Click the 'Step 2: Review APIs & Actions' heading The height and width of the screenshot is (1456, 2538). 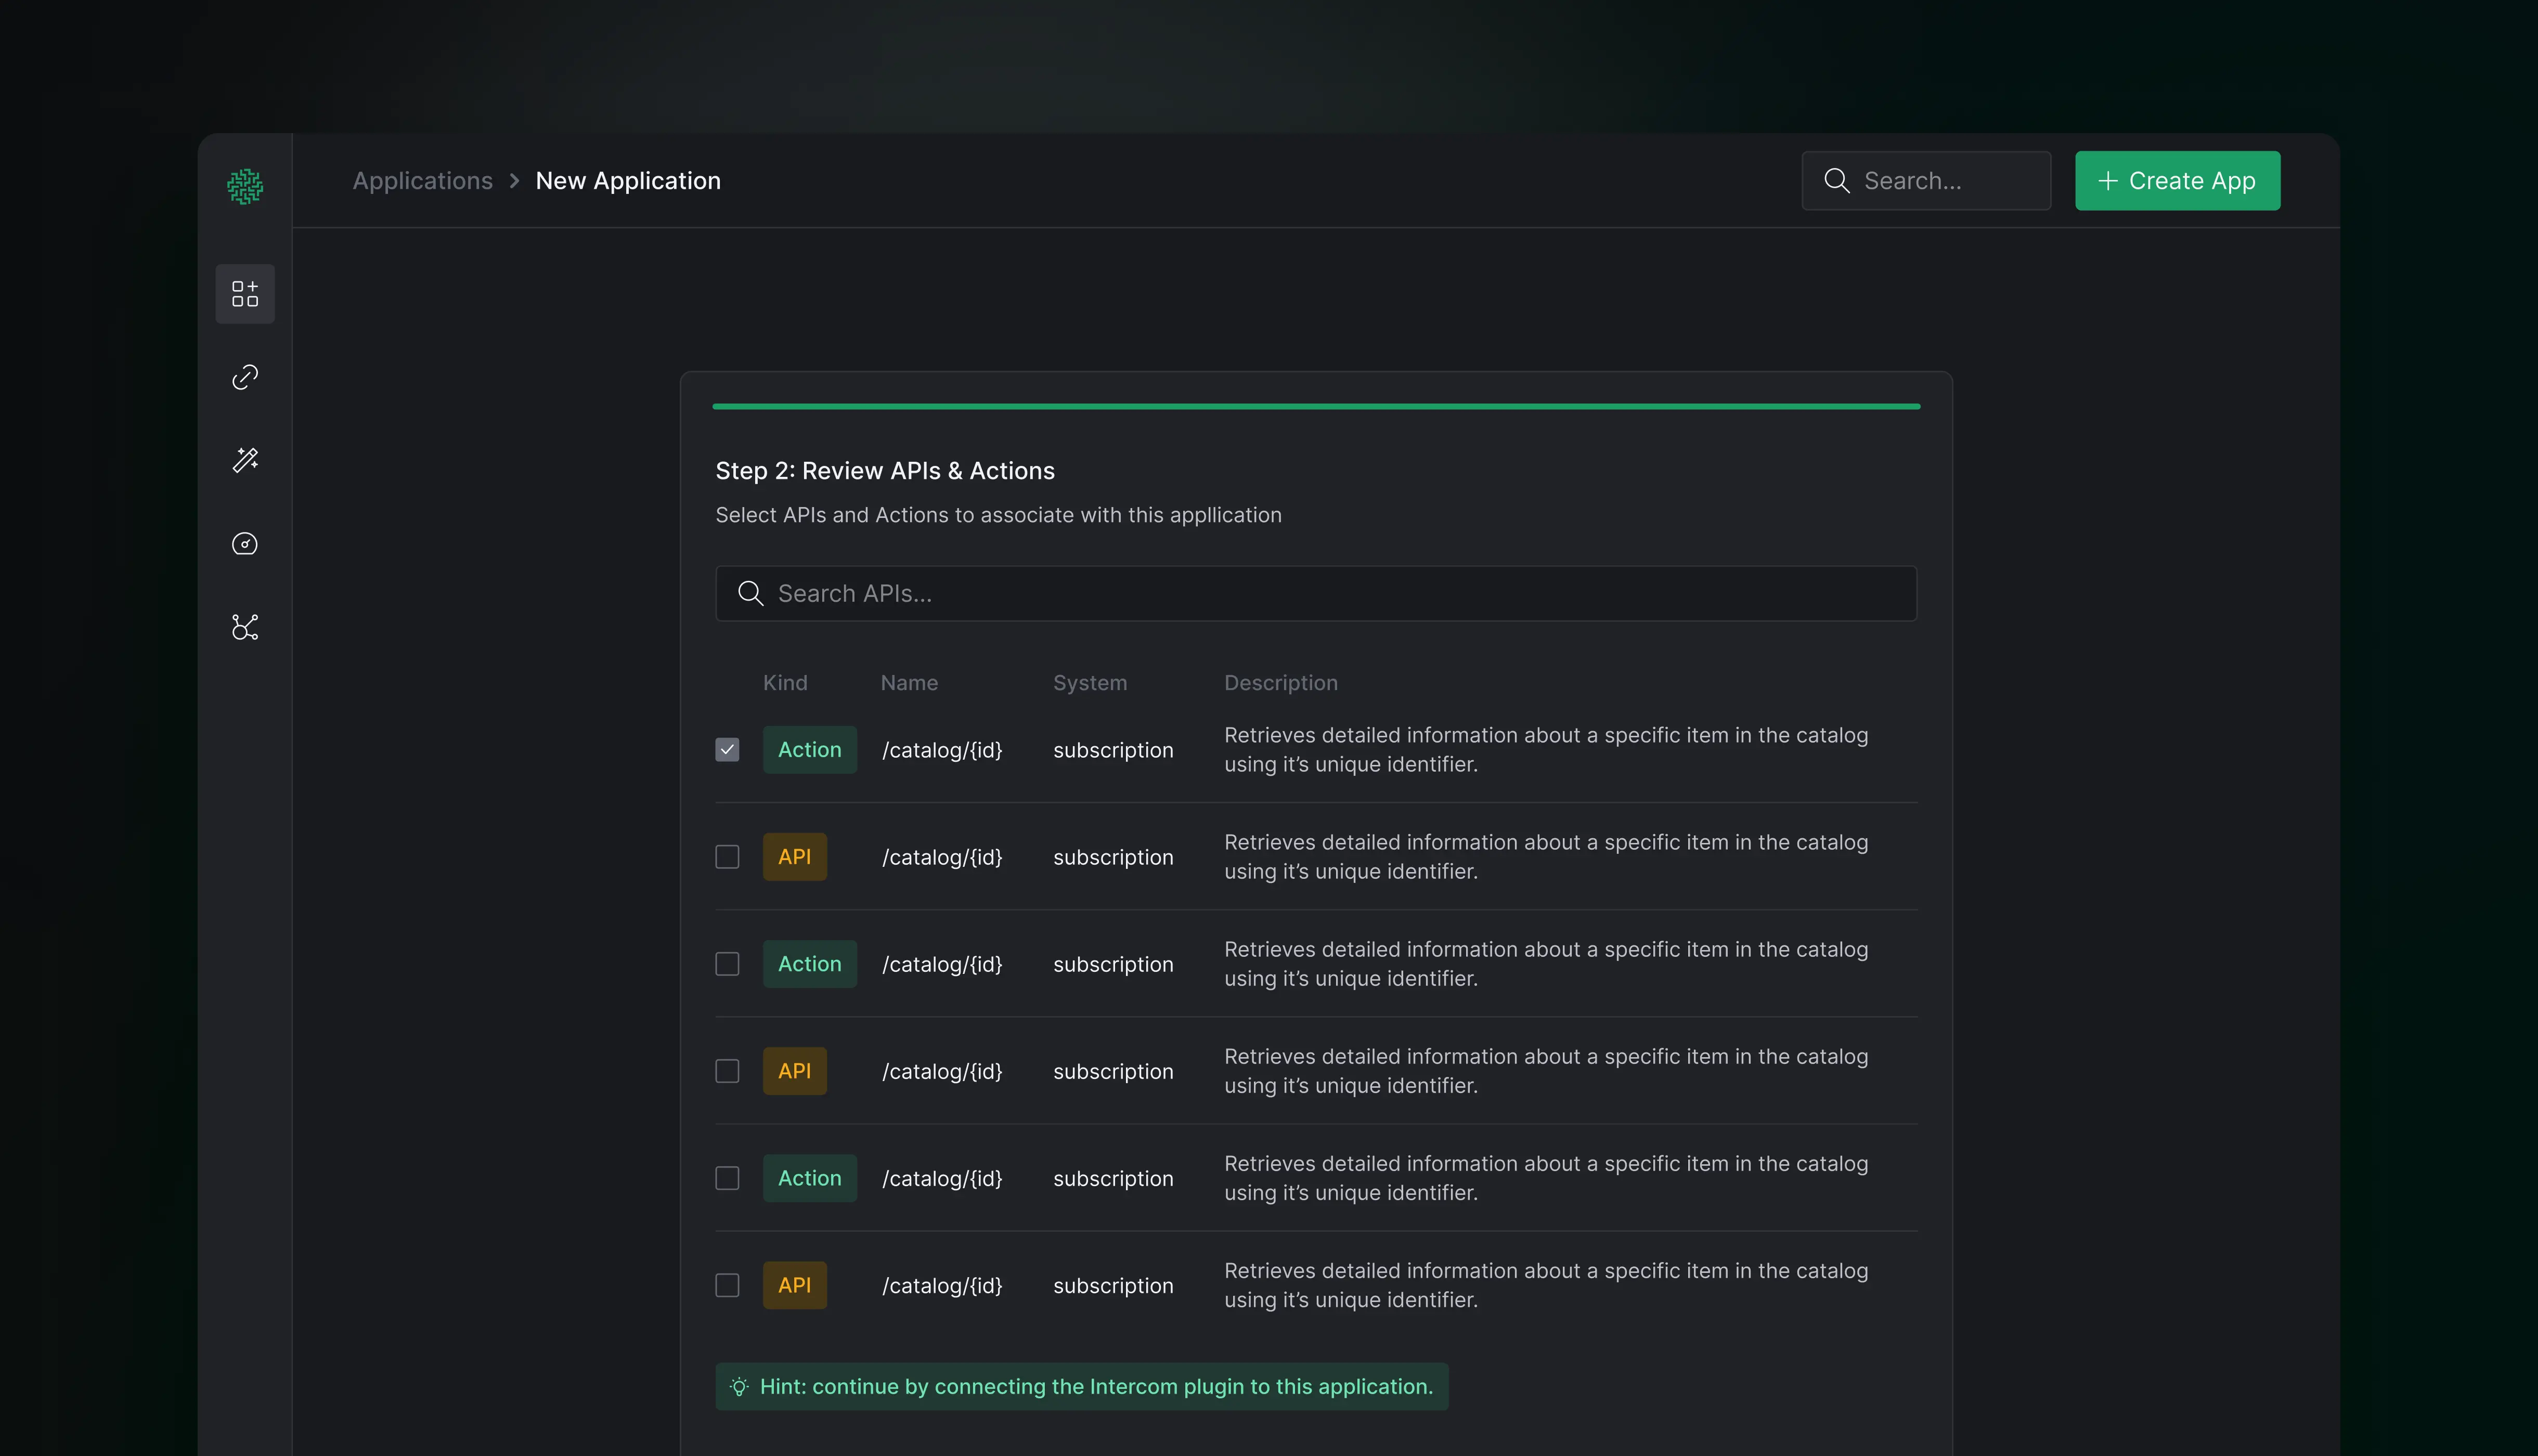(x=885, y=471)
